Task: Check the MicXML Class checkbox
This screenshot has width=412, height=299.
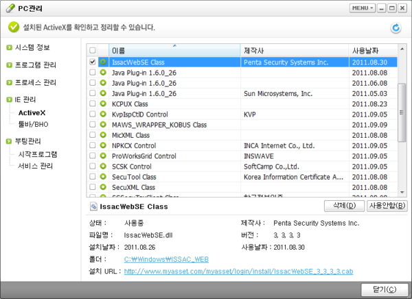Action: pyautogui.click(x=92, y=135)
